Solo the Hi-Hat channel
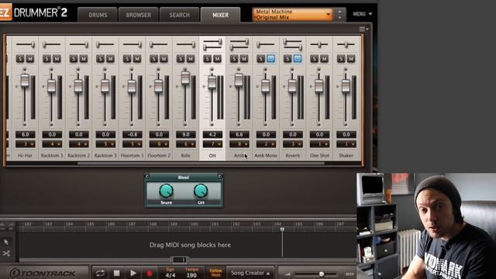This screenshot has height=279, width=496. coord(20,59)
